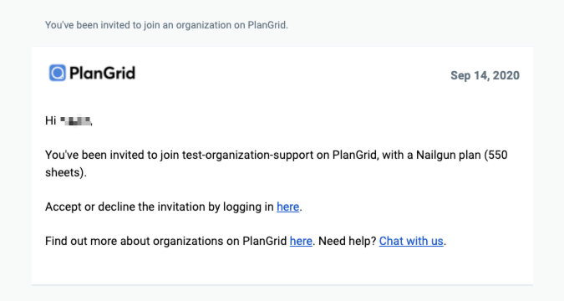Click the Sep 14, 2020 date
Viewport: 564px width, 301px height.
coord(485,75)
